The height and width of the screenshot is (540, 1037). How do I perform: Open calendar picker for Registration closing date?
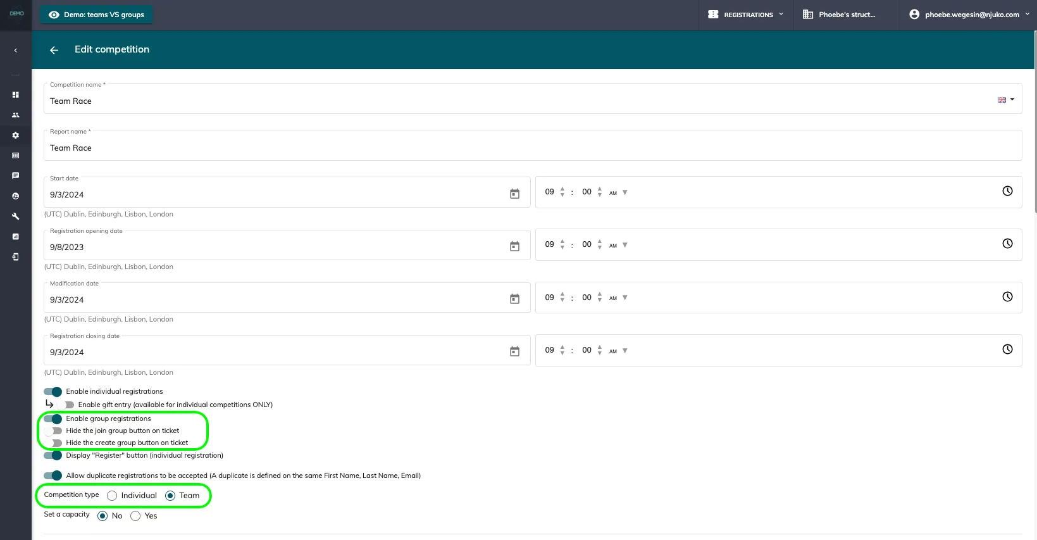coord(514,351)
